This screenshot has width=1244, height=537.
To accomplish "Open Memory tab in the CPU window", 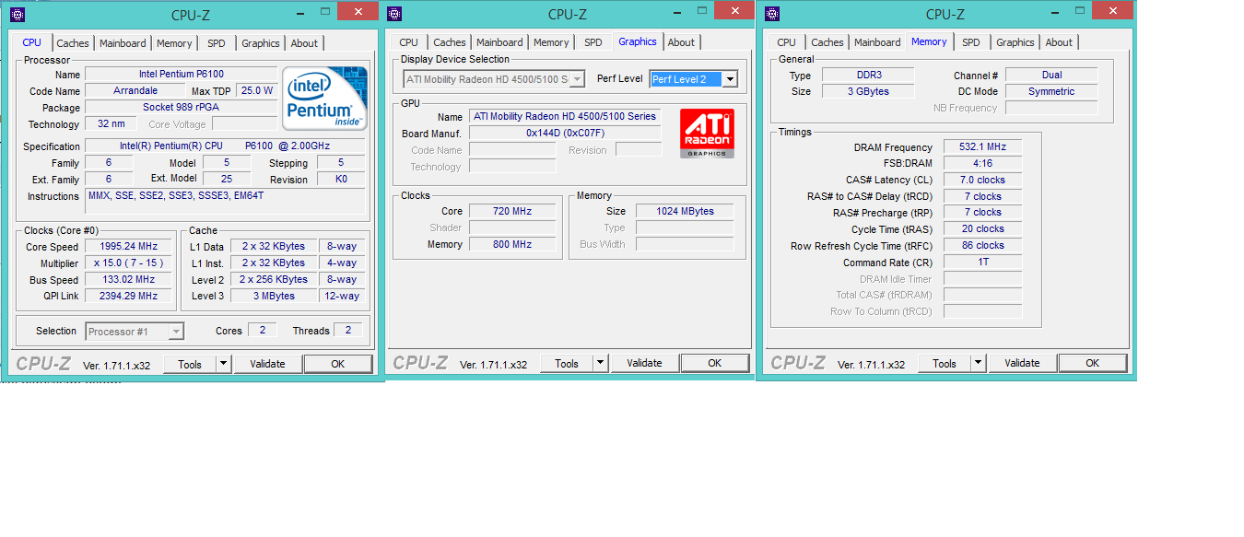I will click(174, 43).
